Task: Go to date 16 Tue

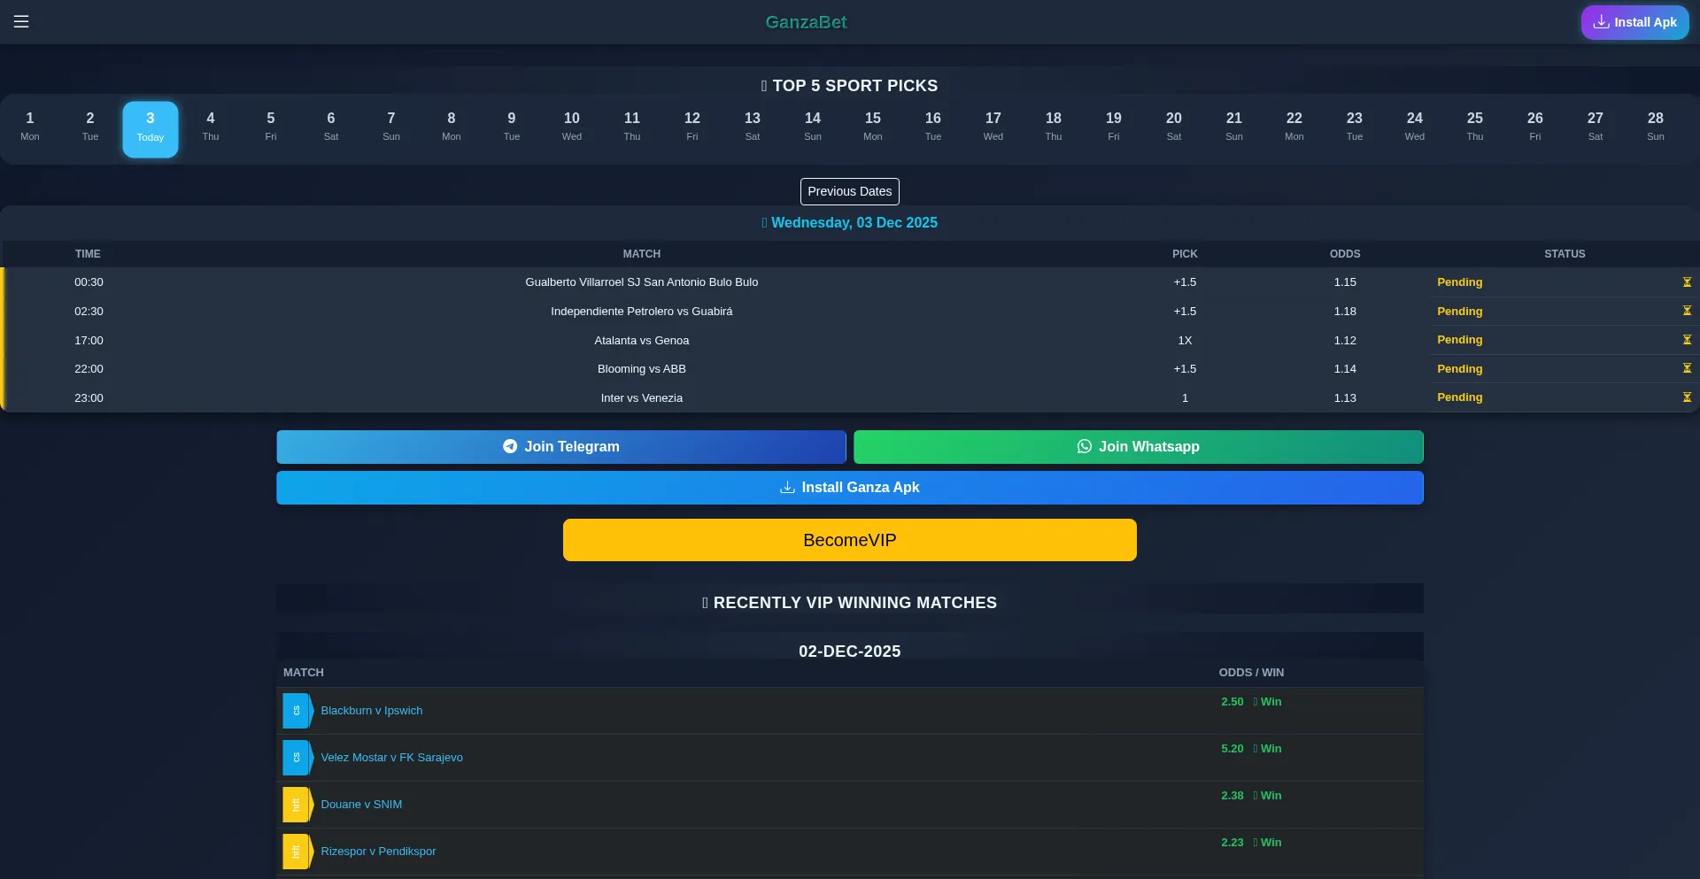Action: coord(933,126)
